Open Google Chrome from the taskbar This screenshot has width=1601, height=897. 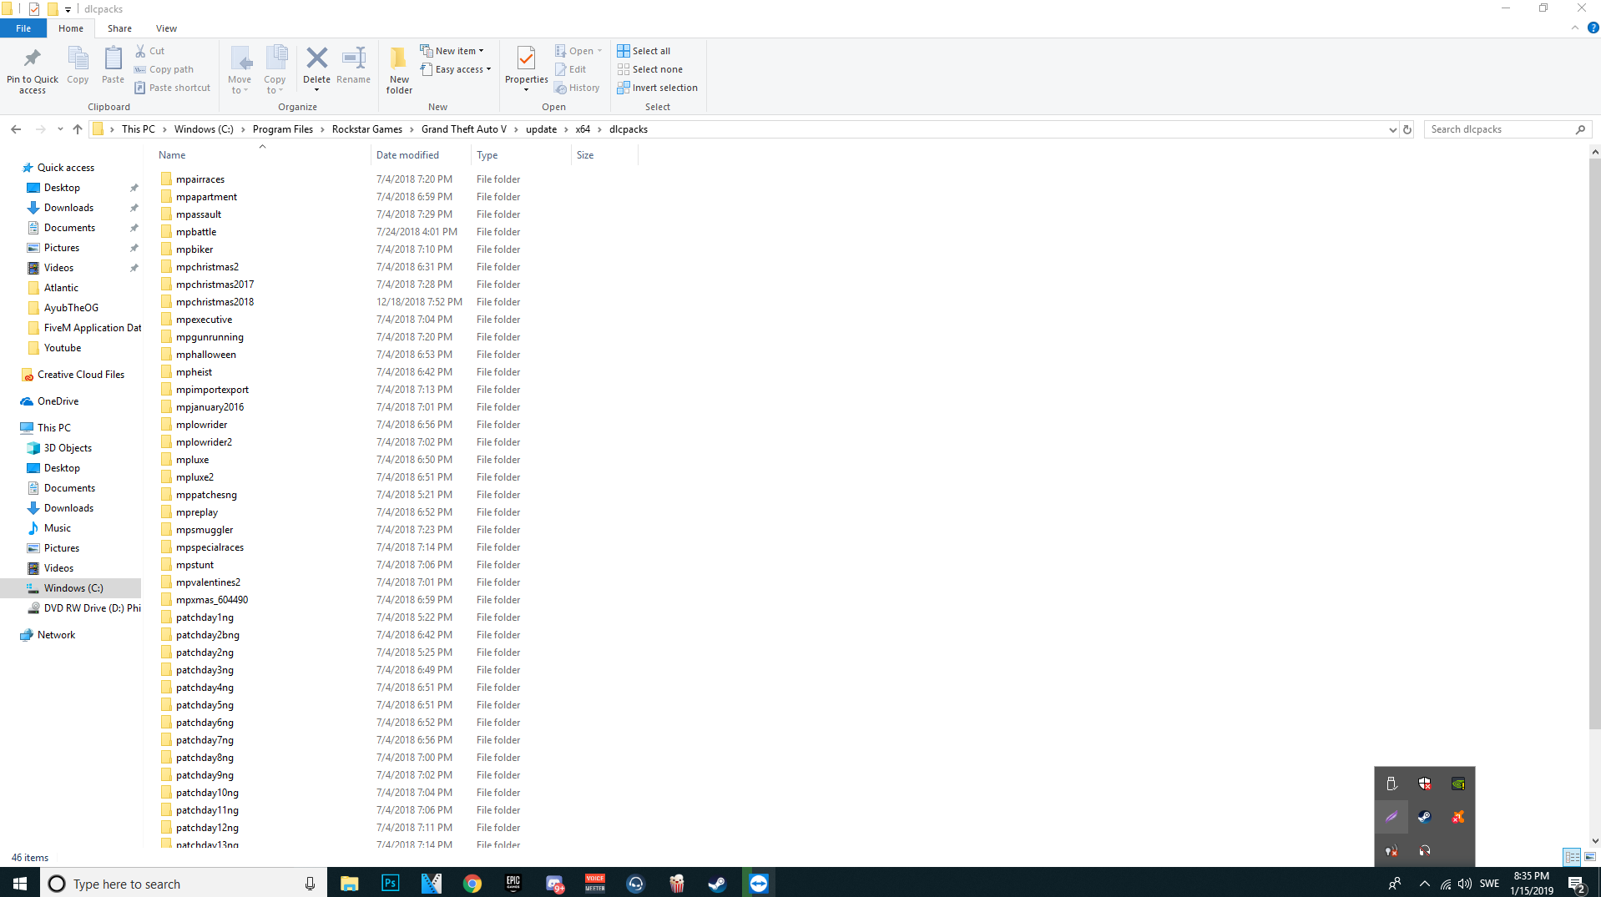click(x=472, y=883)
